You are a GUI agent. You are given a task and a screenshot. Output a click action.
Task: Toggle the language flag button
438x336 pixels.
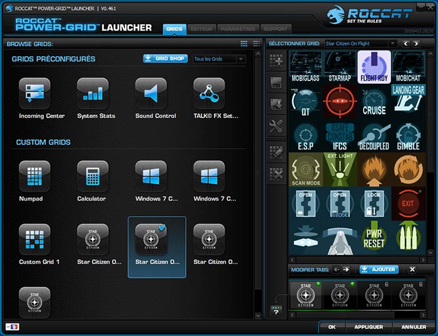pyautogui.click(x=13, y=327)
